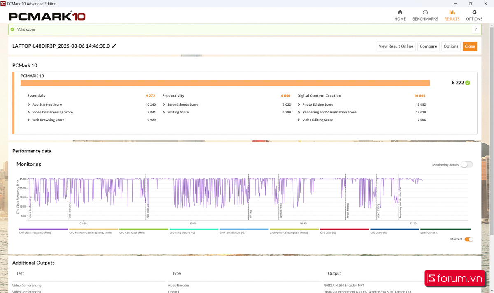Click the Monitoring section heading
Viewport: 494px width, 293px height.
pos(29,164)
